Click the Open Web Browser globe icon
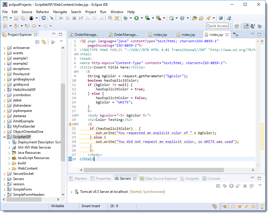The height and width of the screenshot is (215, 270). [221, 18]
